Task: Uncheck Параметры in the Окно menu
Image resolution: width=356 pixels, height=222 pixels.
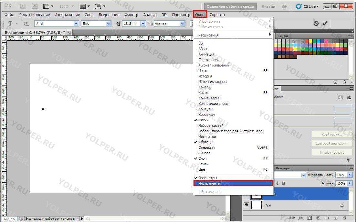Action: [x=233, y=178]
